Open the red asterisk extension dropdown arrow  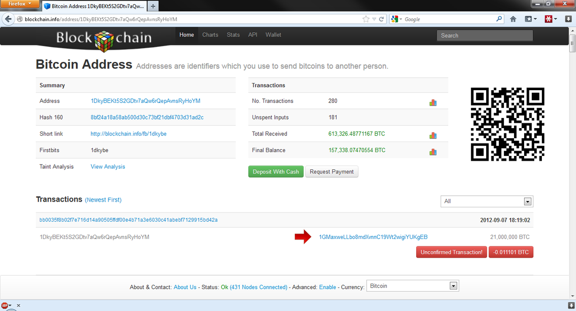555,19
